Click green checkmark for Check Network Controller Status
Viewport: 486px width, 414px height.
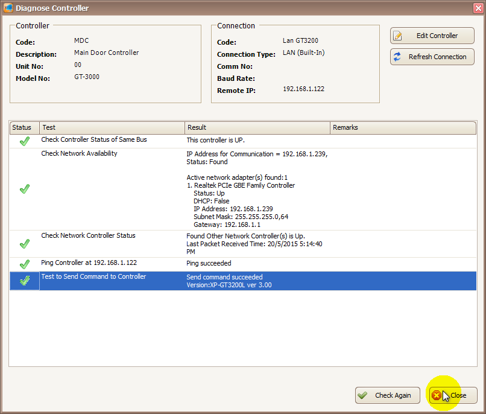(25, 244)
